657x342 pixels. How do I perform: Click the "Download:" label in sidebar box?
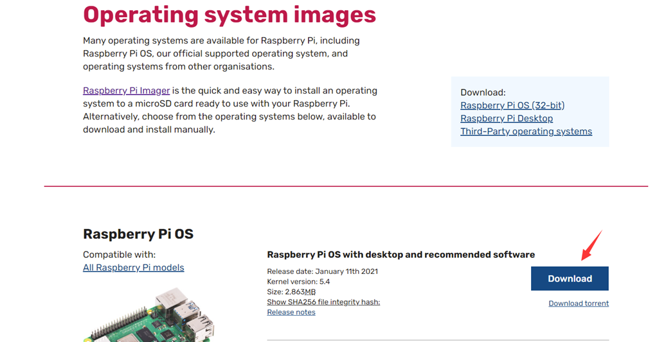coord(483,92)
